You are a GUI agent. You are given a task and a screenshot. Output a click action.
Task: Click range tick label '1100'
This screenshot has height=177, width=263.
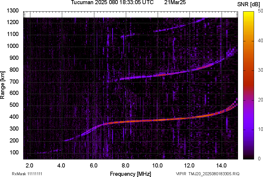tap(12, 34)
